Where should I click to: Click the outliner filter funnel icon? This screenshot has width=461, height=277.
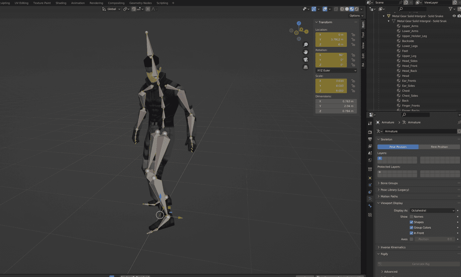click(450, 9)
